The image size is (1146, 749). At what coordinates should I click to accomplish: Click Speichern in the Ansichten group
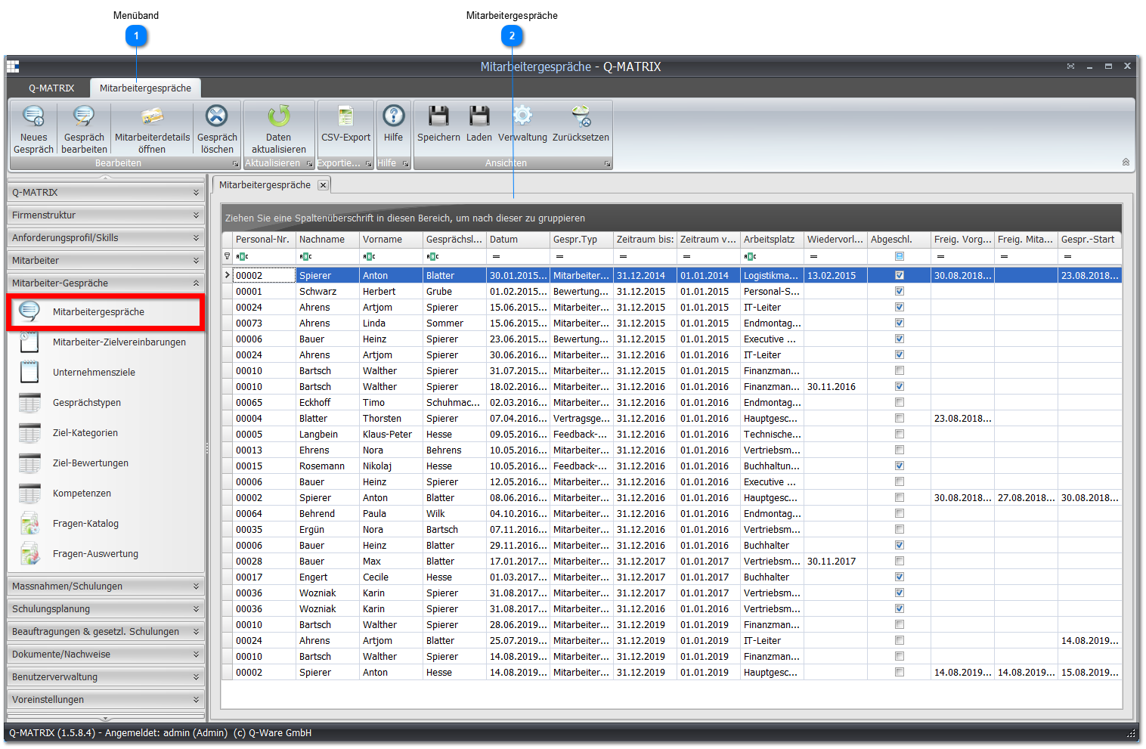[x=438, y=123]
